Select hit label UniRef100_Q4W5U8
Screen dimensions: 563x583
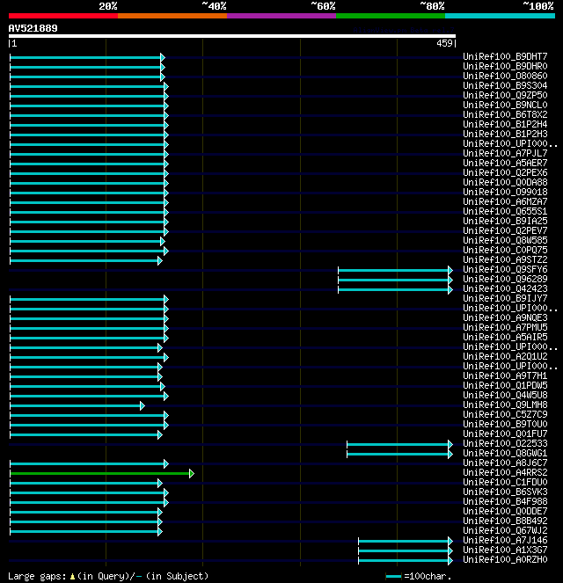[505, 395]
